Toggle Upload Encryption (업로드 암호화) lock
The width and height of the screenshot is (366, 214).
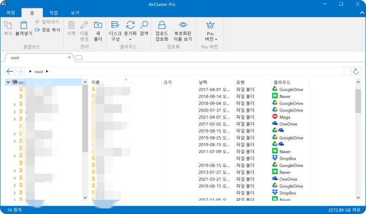(x=162, y=31)
